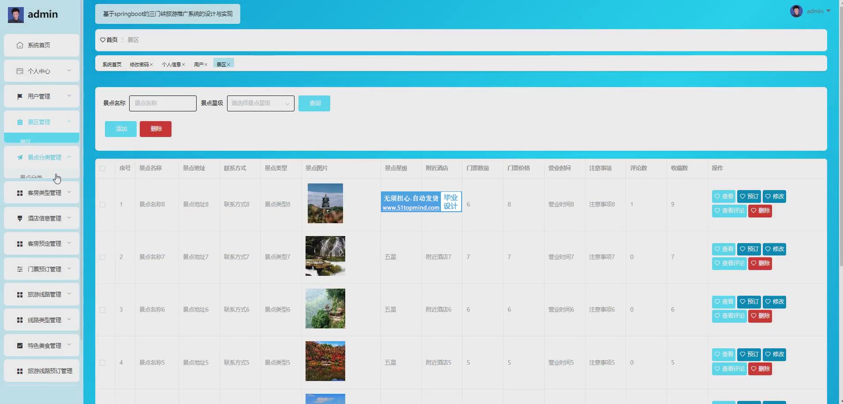Close the 用户 tab

pos(206,64)
